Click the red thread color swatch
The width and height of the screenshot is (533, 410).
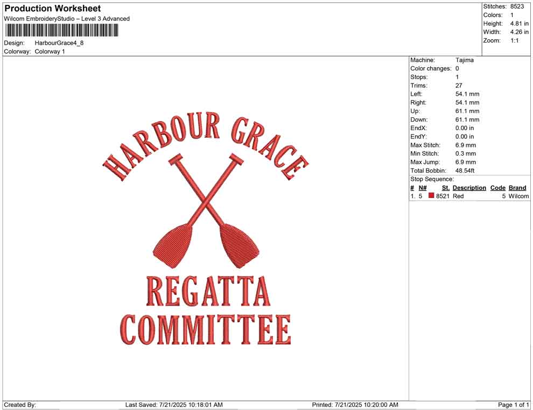click(x=431, y=196)
